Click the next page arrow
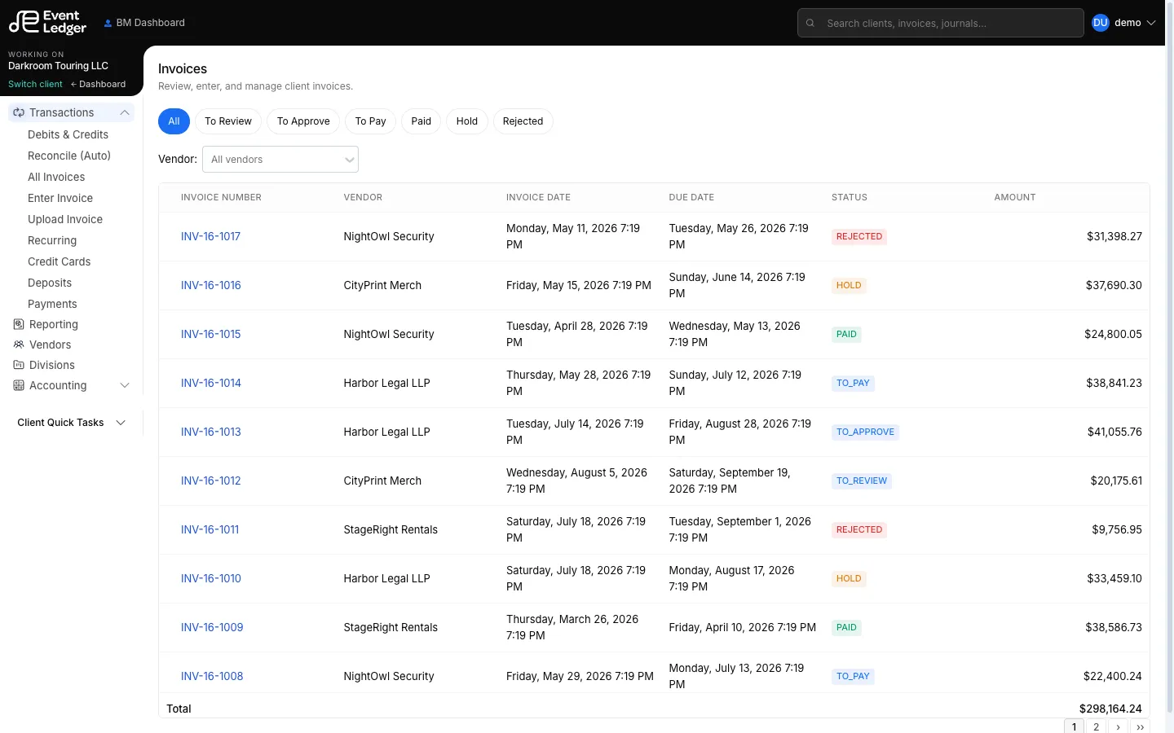This screenshot has height=733, width=1174. 1118,726
